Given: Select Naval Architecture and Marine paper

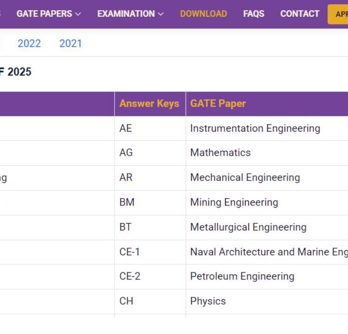Looking at the screenshot, I should 269,252.
